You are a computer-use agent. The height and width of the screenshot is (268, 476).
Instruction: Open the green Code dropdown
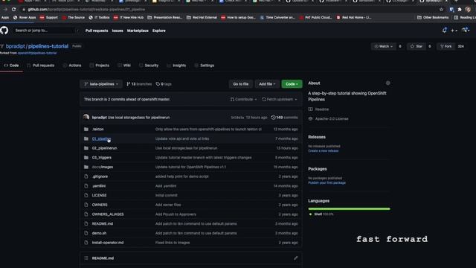pyautogui.click(x=292, y=84)
